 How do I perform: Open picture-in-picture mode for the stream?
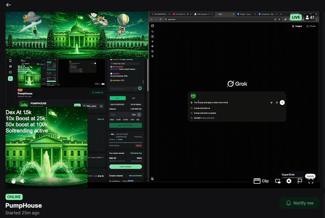pyautogui.click(x=278, y=181)
